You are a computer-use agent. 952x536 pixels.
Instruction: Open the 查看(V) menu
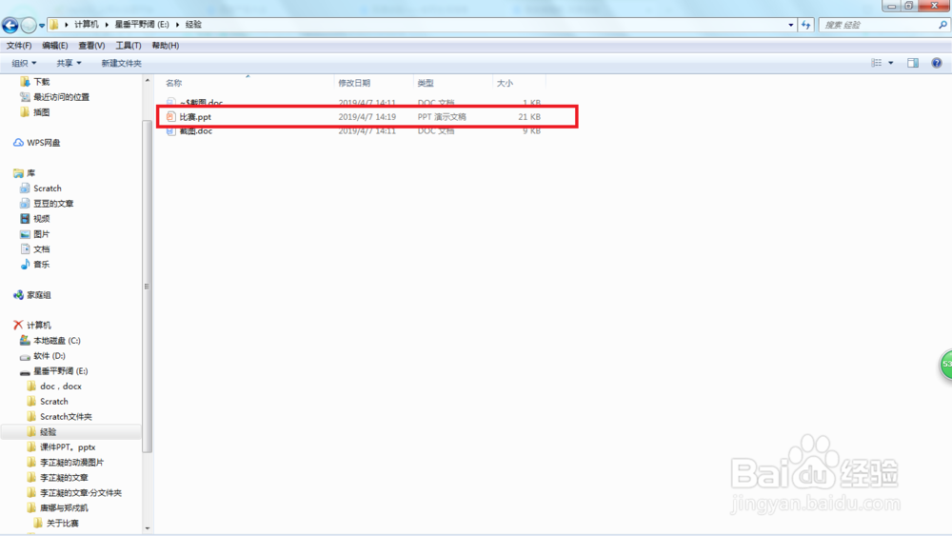point(91,46)
